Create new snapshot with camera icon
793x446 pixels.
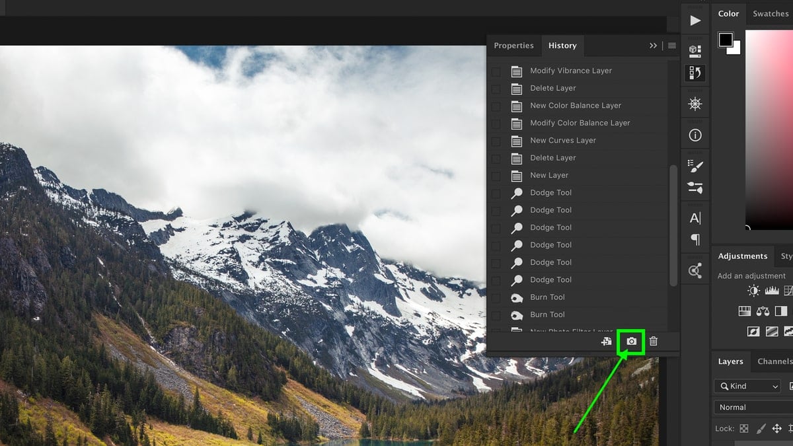tap(632, 341)
